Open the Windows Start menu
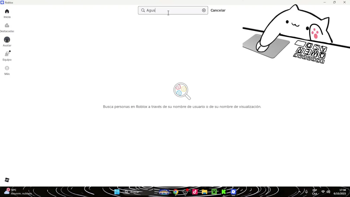Image resolution: width=350 pixels, height=197 pixels. pos(117,192)
